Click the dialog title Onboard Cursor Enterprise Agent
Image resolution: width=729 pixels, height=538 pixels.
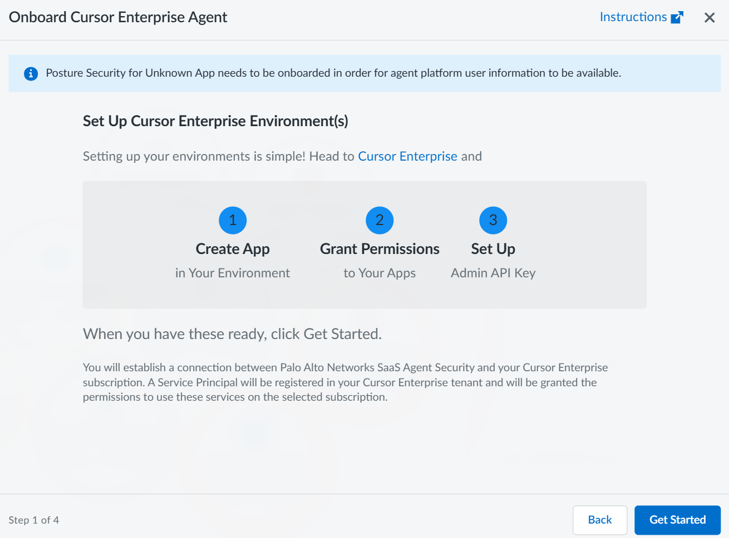coord(118,17)
